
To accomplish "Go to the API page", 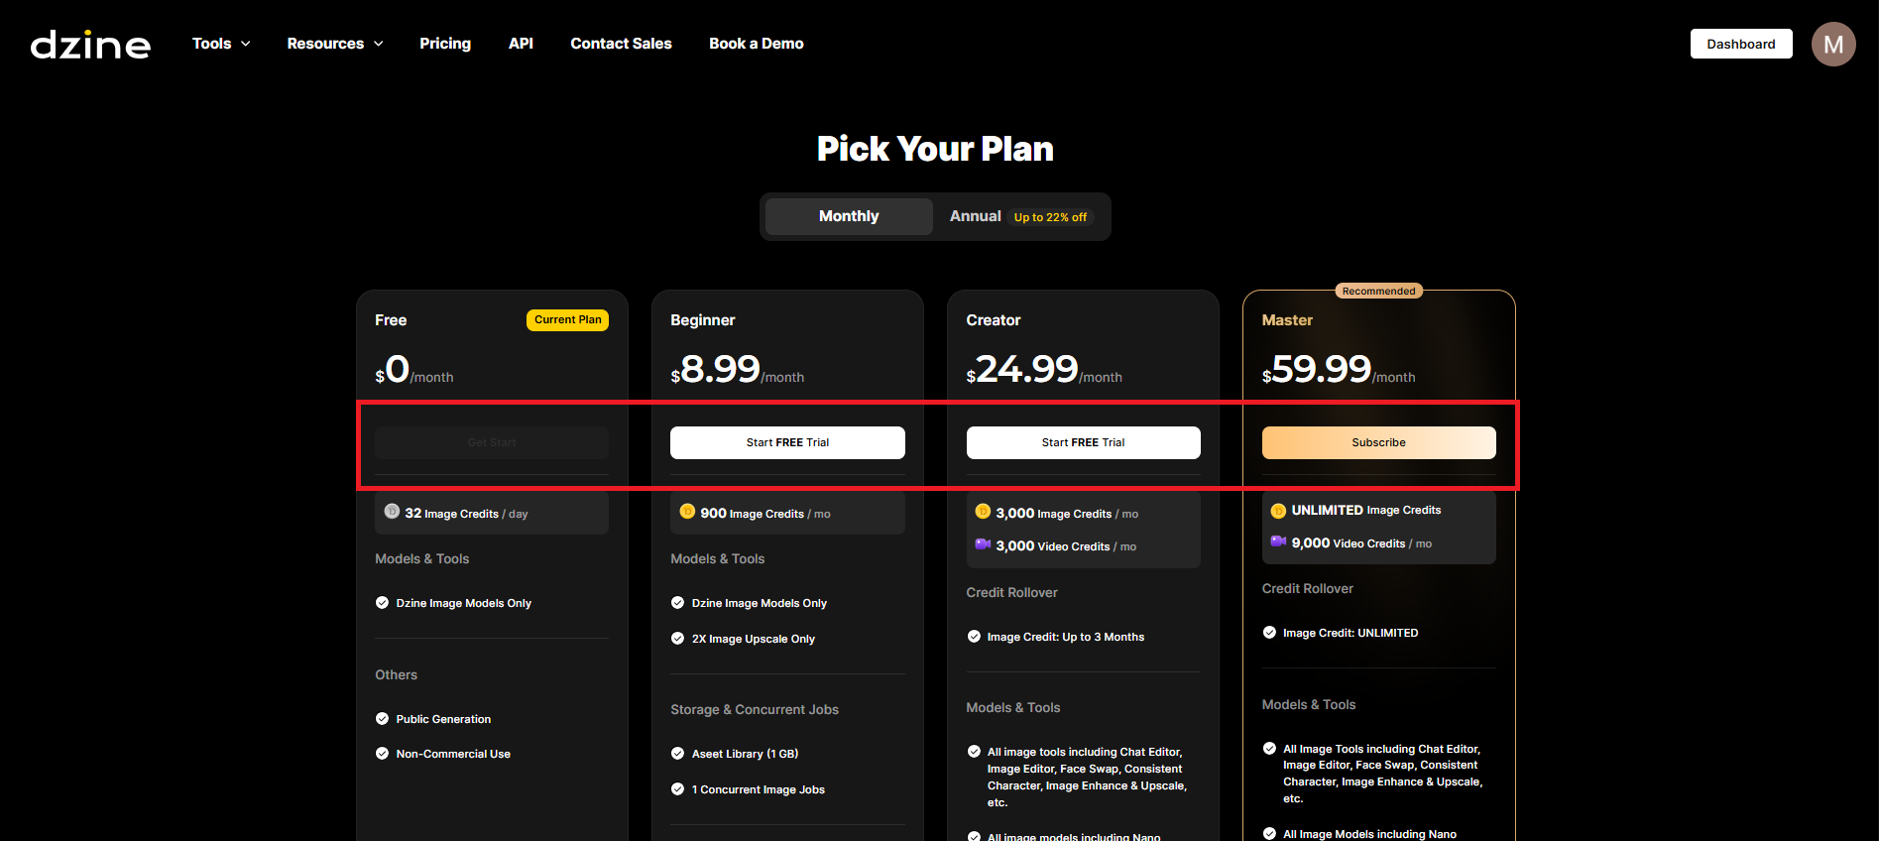I will pyautogui.click(x=521, y=44).
